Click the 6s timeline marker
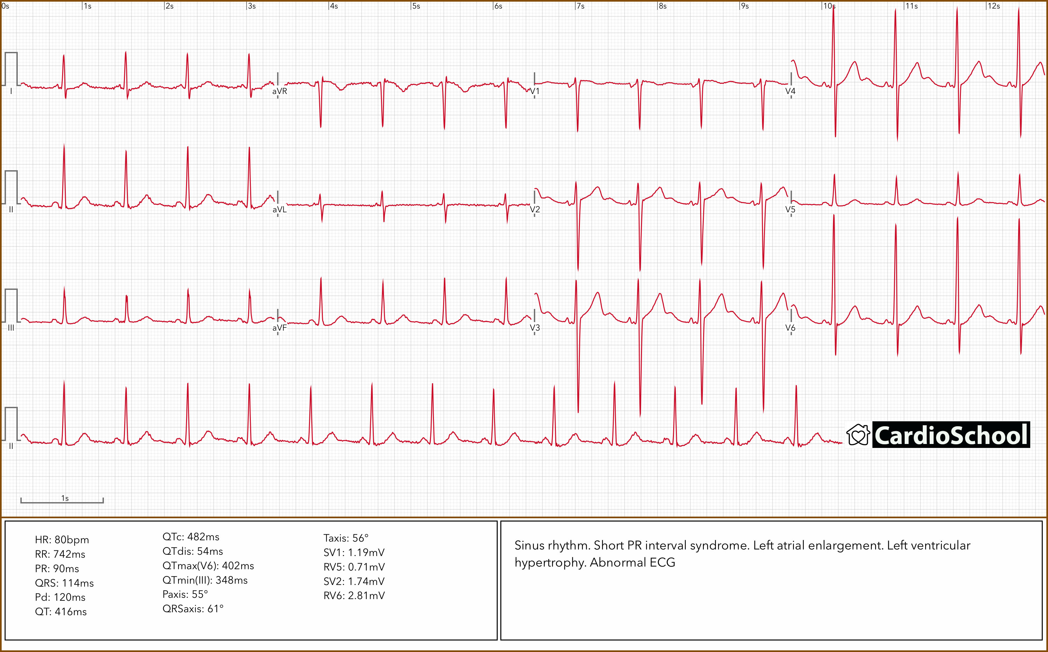The height and width of the screenshot is (652, 1048). click(499, 6)
